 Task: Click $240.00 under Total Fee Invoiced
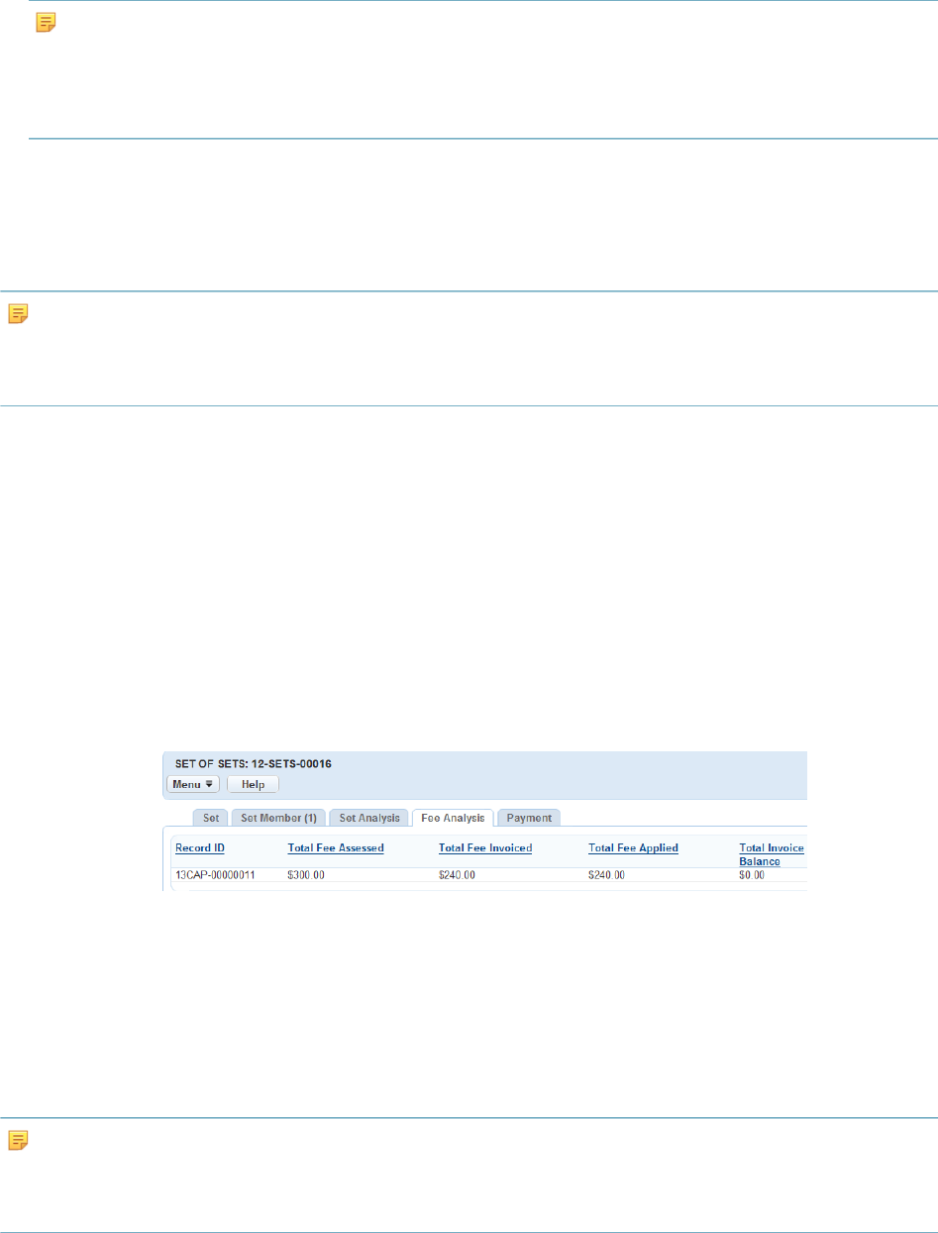pyautogui.click(x=457, y=876)
